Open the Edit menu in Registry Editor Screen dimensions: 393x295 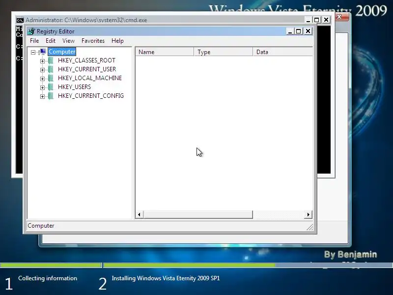tap(51, 41)
